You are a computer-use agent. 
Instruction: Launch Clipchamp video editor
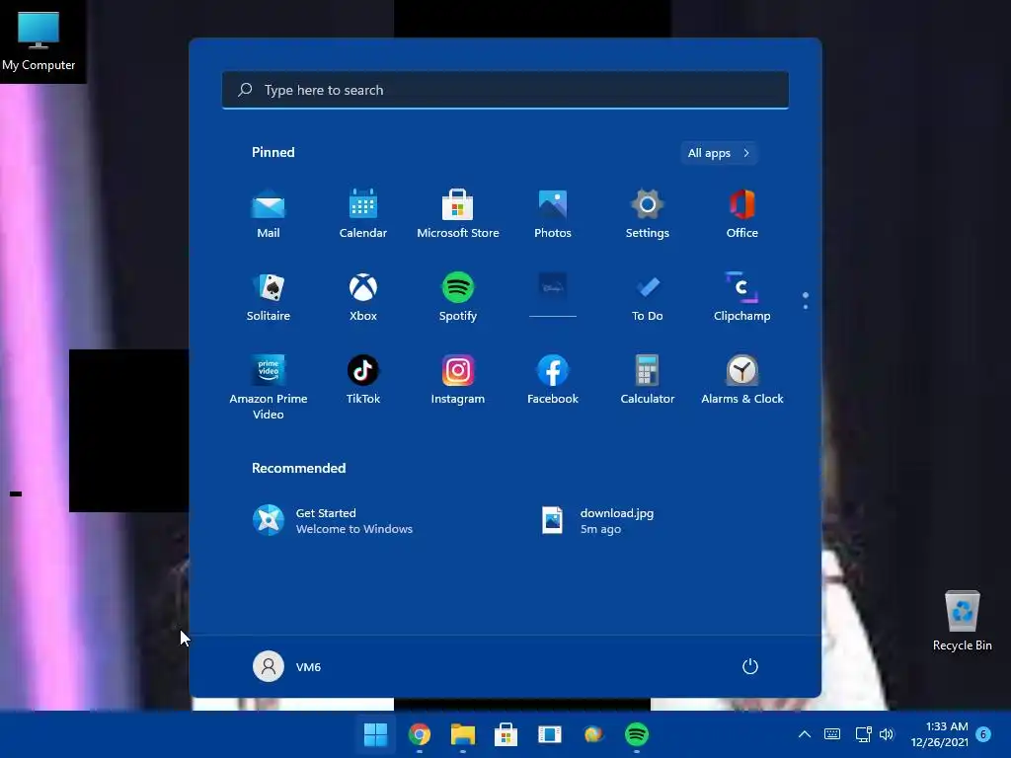(742, 296)
